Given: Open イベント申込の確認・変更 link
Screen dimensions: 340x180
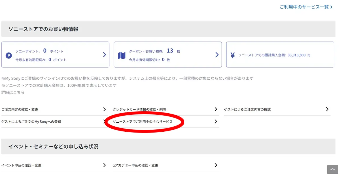Looking at the screenshot, I should click(21, 165).
